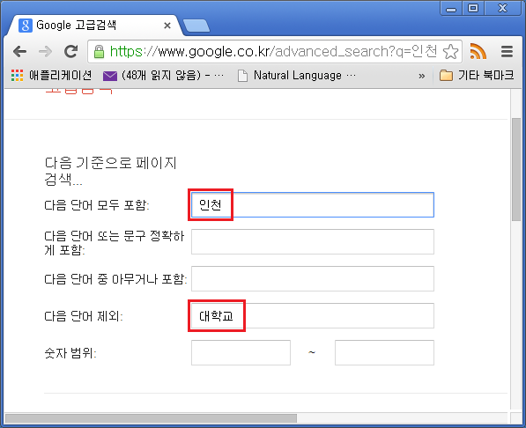This screenshot has height=428, width=526.
Task: Click the vertical scrollbar thumb
Action: pyautogui.click(x=516, y=169)
